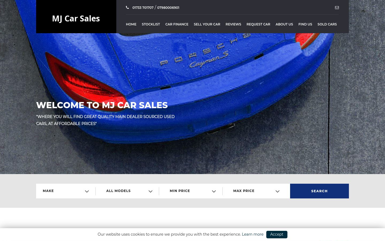Go to the Home menu item
385x241 pixels.
pyautogui.click(x=131, y=24)
